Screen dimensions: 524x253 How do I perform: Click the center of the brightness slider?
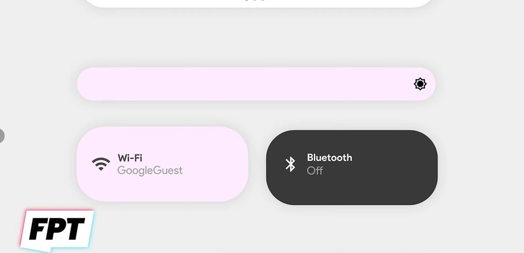click(256, 84)
